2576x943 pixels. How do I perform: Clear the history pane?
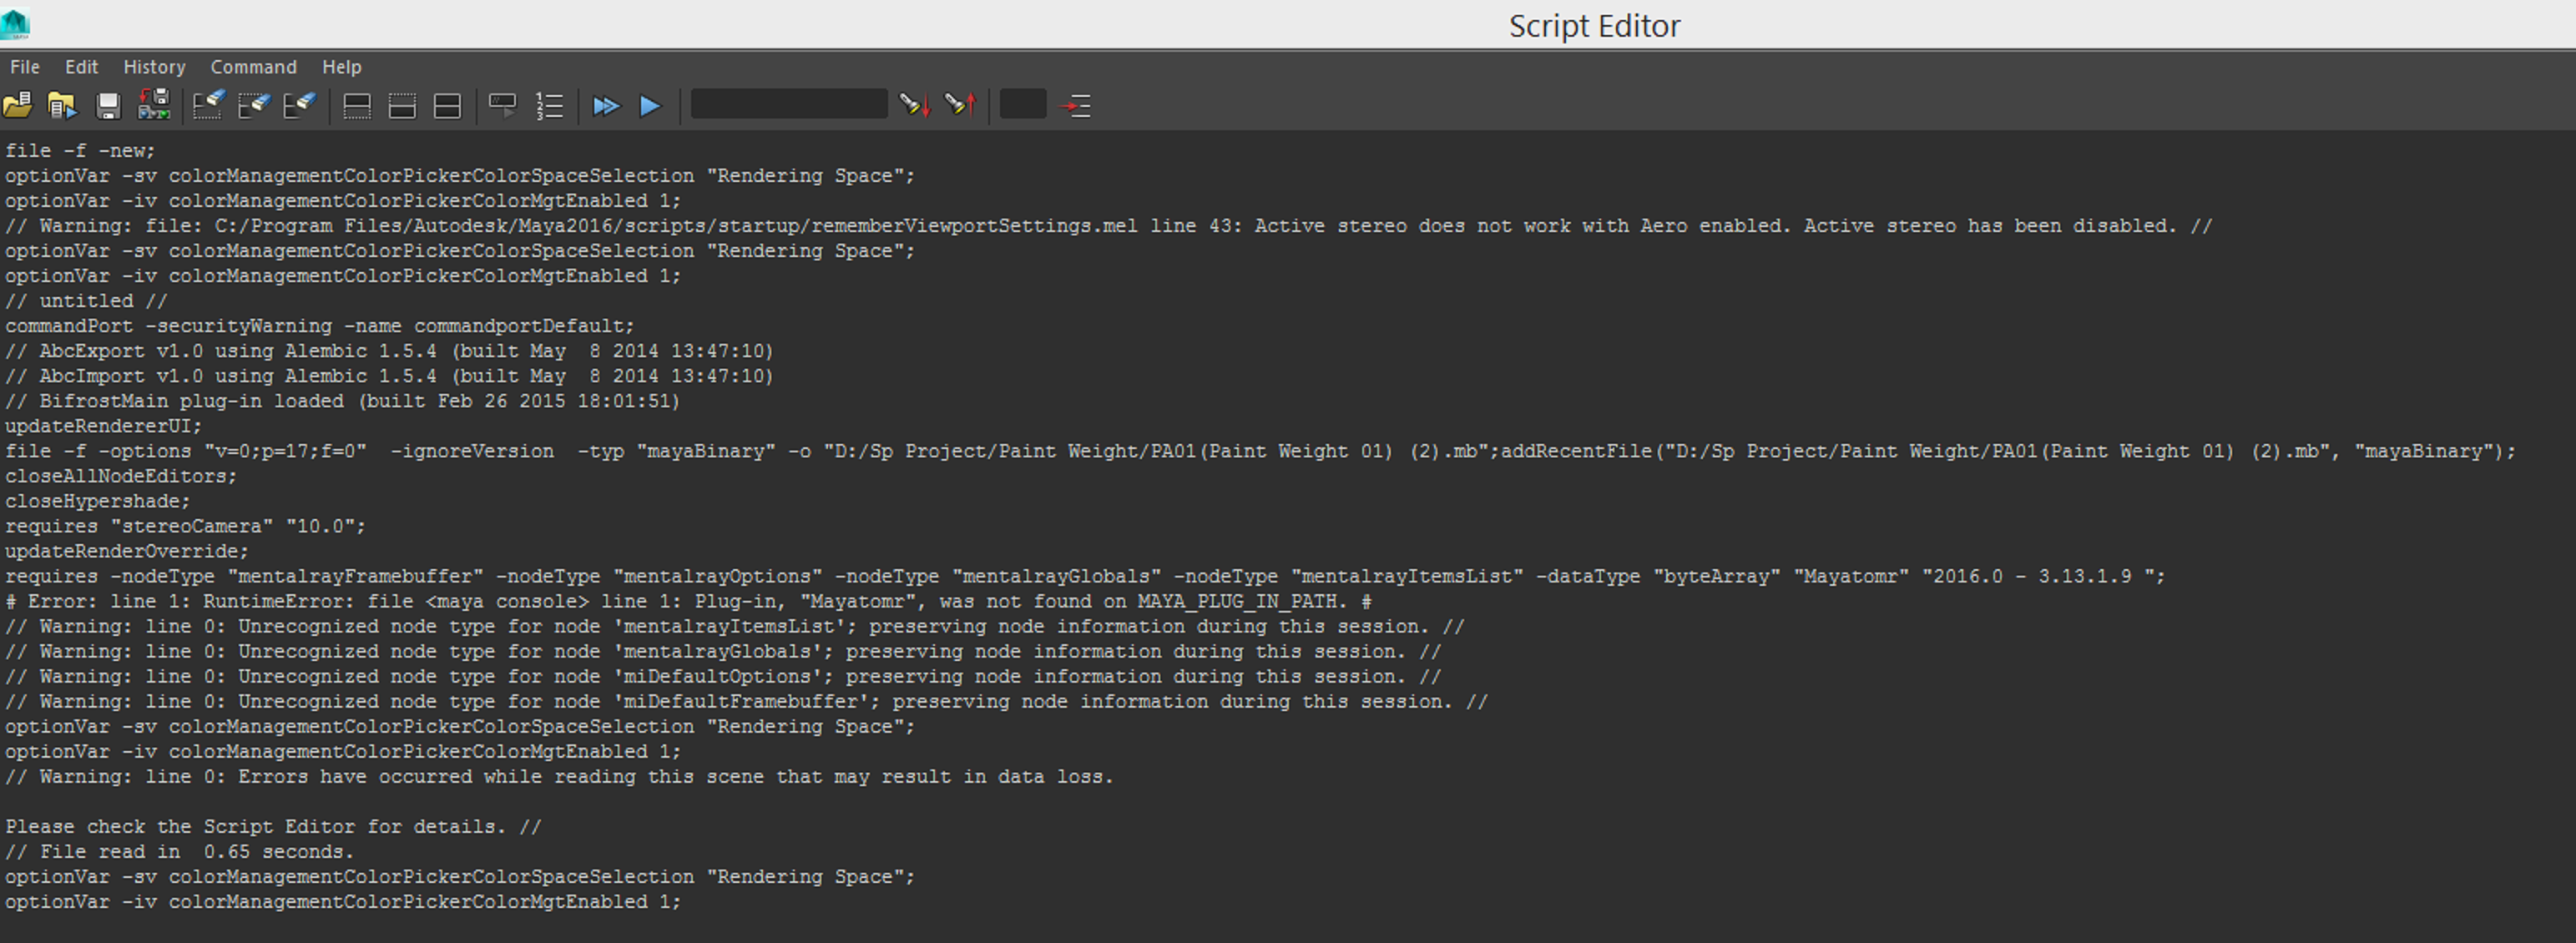(209, 105)
